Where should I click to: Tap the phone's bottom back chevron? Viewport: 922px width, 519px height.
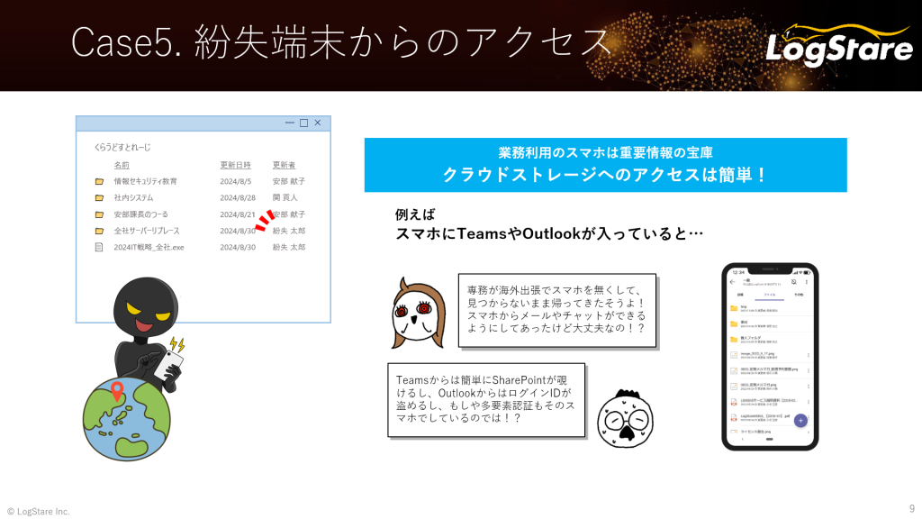pyautogui.click(x=742, y=439)
